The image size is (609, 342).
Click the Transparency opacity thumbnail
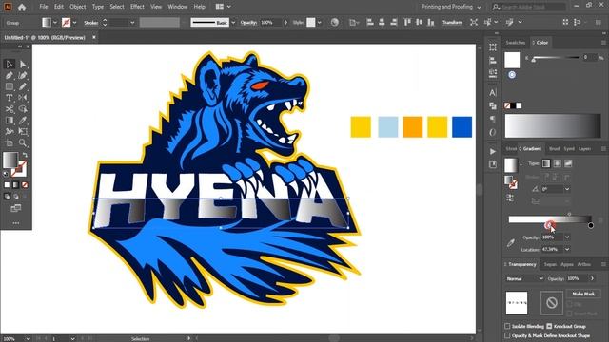pos(517,303)
